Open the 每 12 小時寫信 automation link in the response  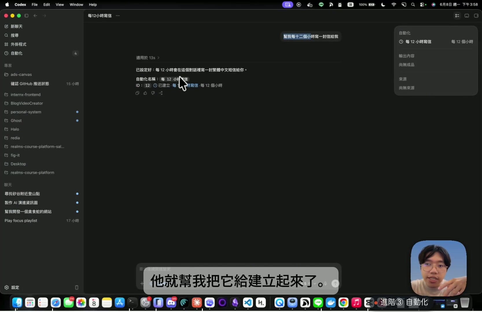point(185,86)
